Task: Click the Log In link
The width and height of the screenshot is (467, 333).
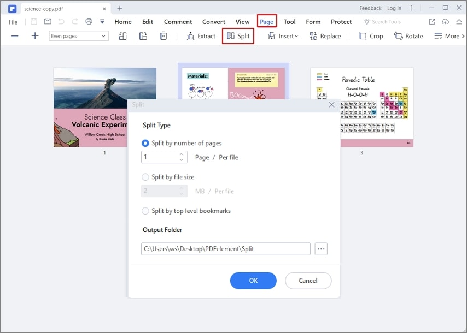Action: pyautogui.click(x=394, y=8)
